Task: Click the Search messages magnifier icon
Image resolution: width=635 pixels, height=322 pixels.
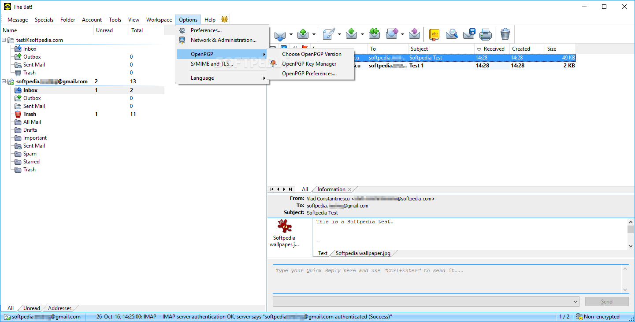Action: coord(452,34)
